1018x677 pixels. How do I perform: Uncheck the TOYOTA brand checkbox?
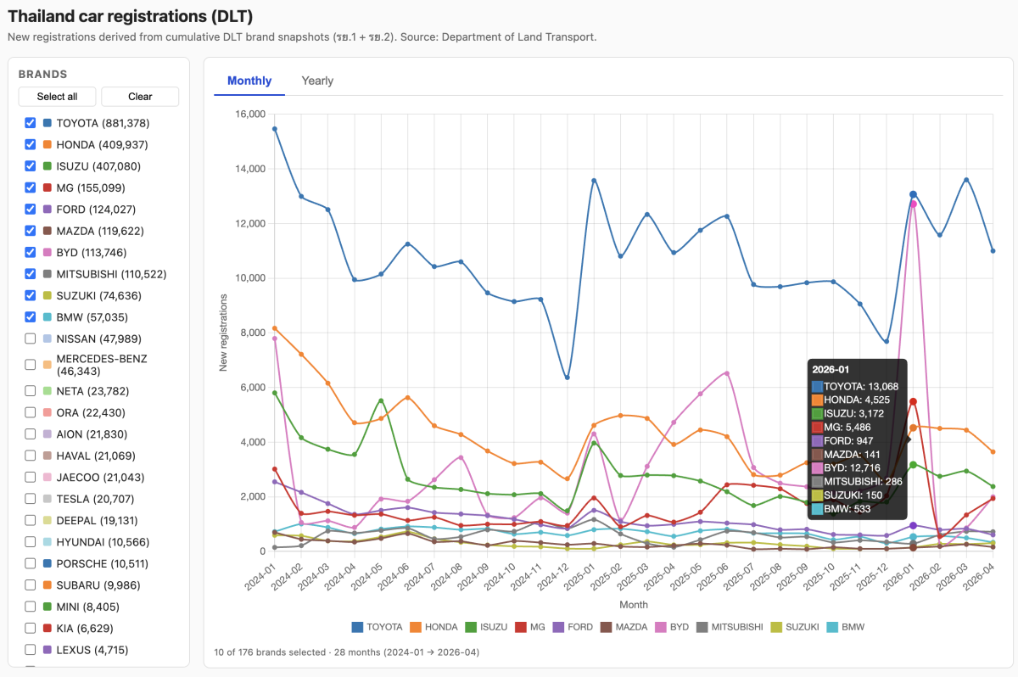pos(31,123)
